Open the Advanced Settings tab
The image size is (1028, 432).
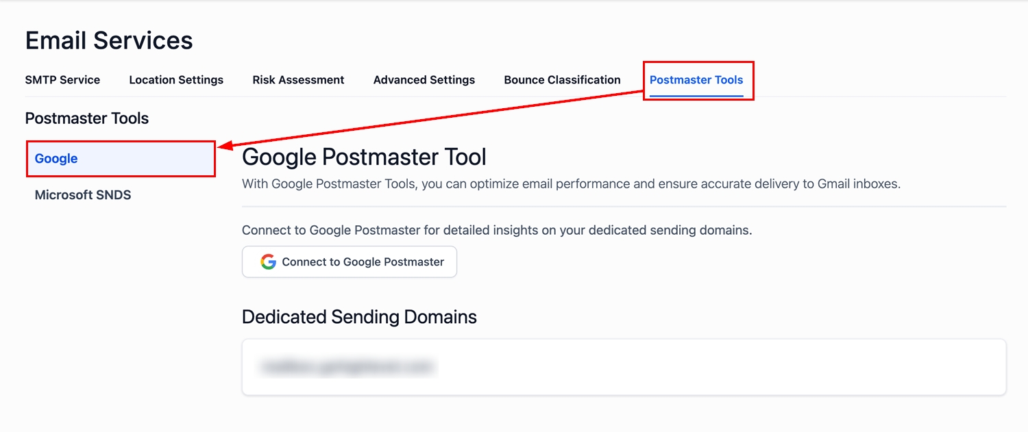coord(424,80)
